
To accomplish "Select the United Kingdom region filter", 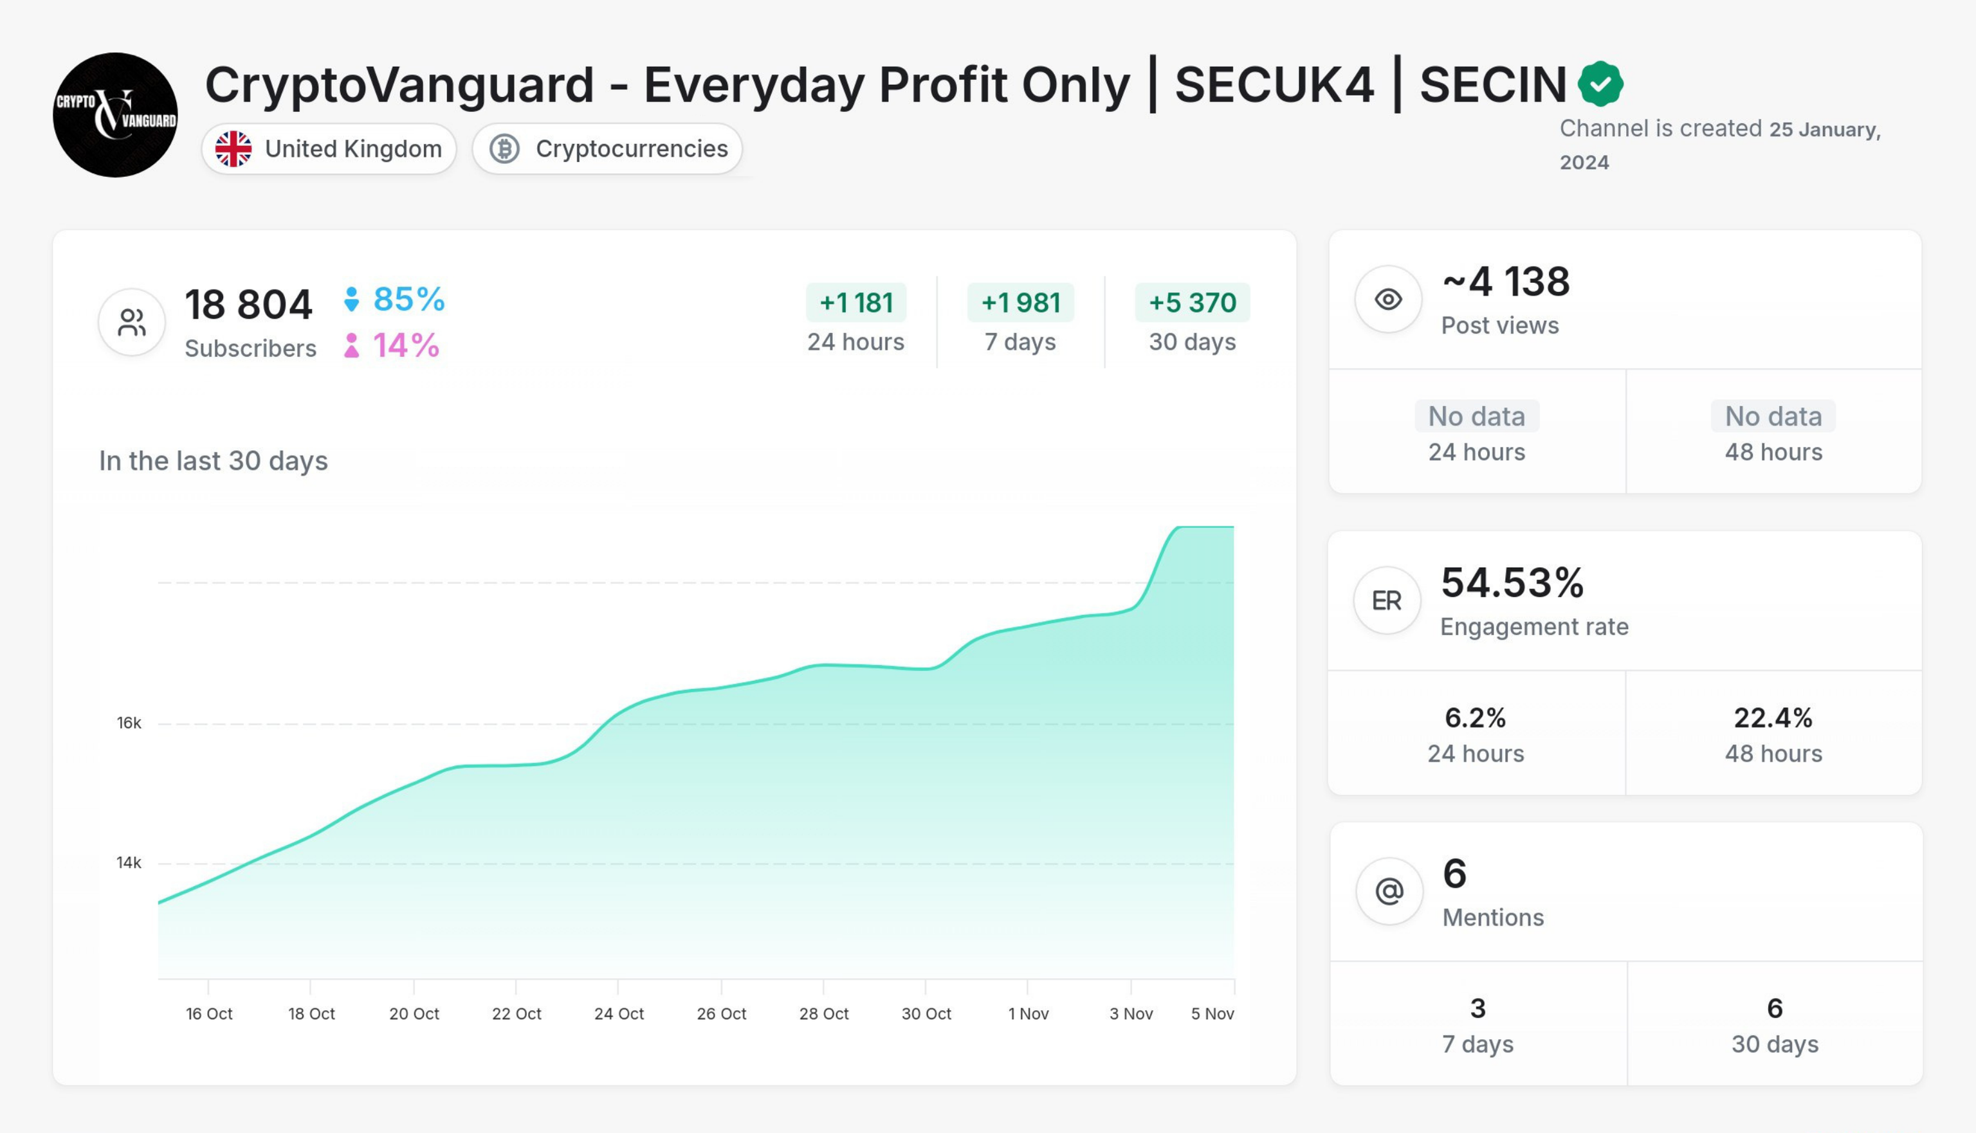I will point(331,148).
